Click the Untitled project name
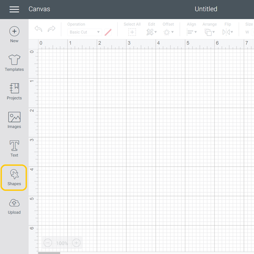The image size is (254, 254). tap(206, 9)
